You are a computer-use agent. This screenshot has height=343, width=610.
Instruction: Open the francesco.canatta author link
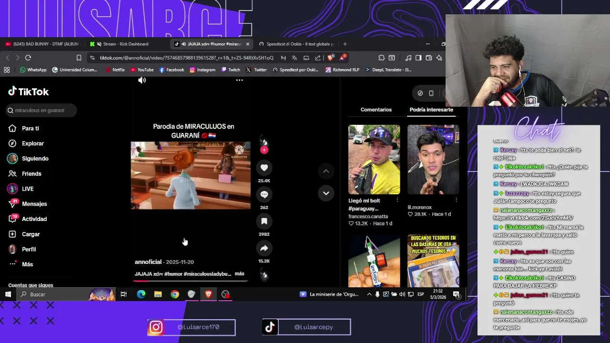point(368,216)
